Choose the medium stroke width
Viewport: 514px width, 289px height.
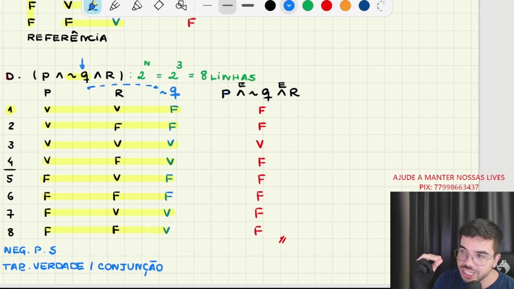(228, 6)
